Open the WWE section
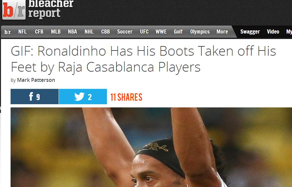Image resolution: width=292 pixels, height=187 pixels. [x=161, y=32]
